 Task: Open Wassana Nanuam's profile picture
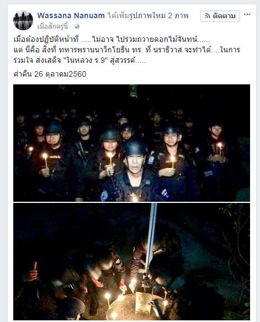coord(23,20)
